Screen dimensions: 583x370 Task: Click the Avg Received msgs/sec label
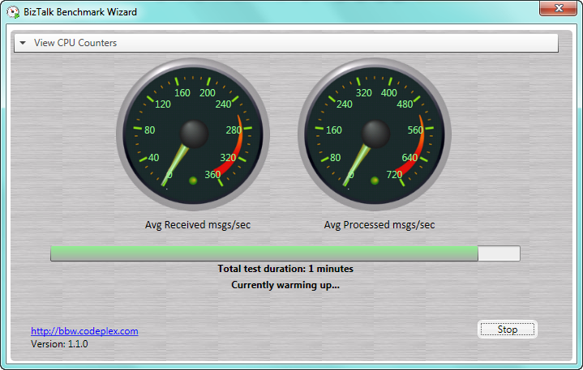pos(197,224)
